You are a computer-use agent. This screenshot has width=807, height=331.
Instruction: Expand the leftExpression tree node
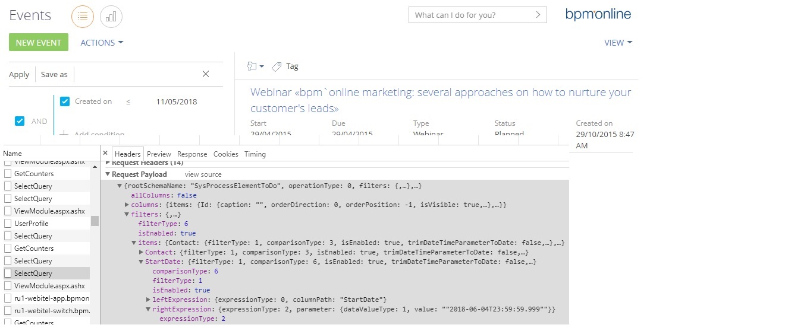tap(148, 300)
